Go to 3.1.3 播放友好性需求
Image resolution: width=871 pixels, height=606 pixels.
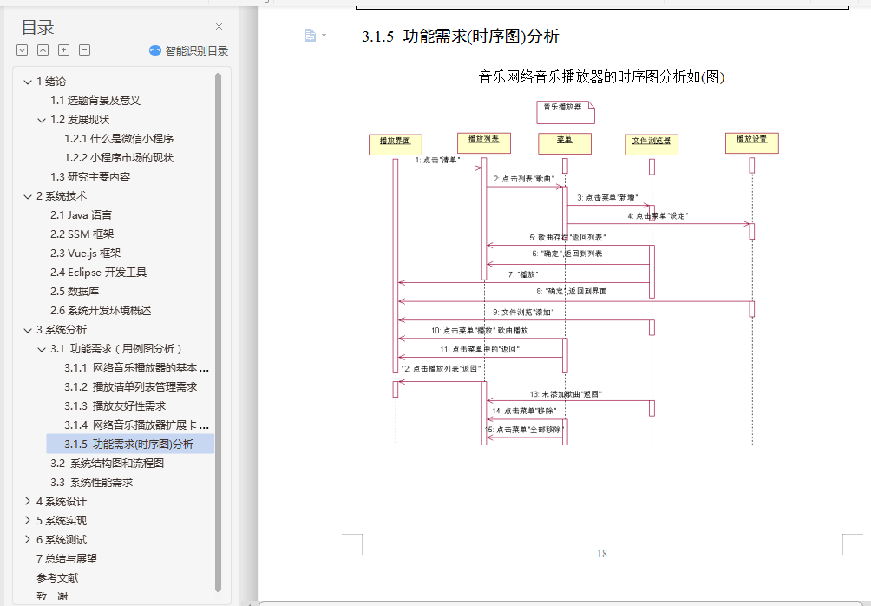tap(115, 405)
